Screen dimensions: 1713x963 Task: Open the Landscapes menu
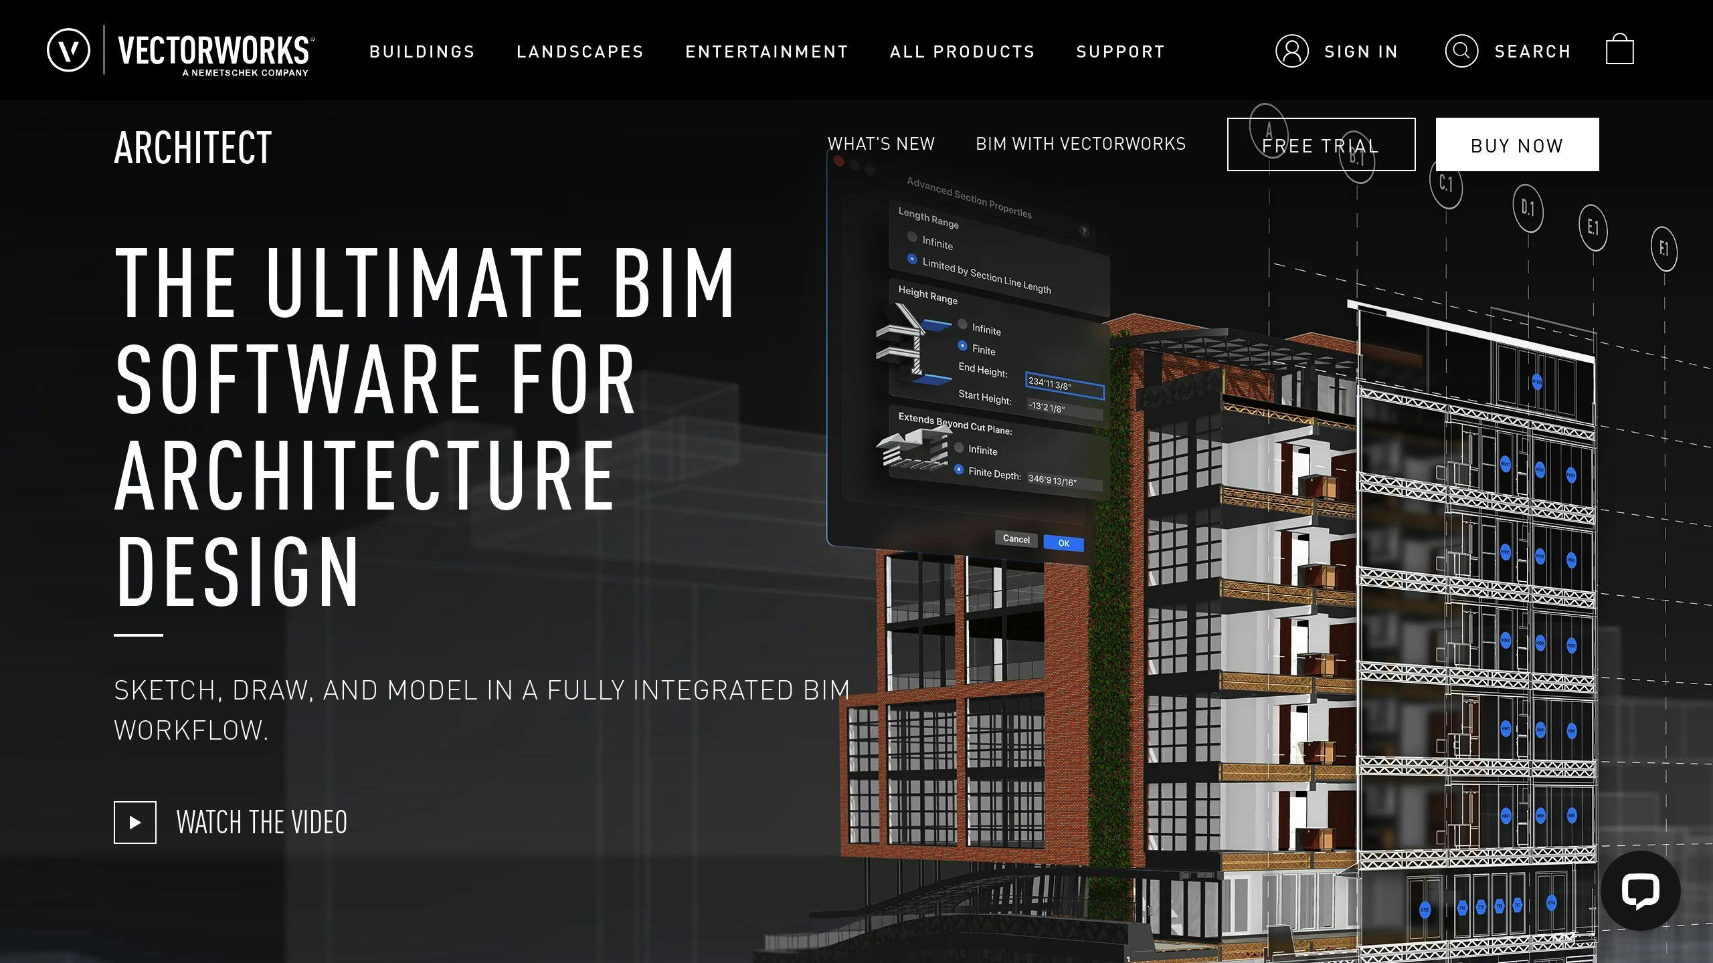coord(580,51)
